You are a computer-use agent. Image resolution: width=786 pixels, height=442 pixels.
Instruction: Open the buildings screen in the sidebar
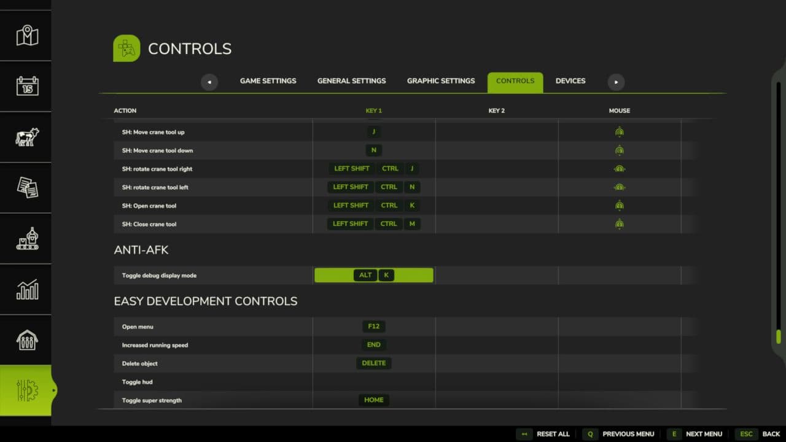pyautogui.click(x=26, y=339)
